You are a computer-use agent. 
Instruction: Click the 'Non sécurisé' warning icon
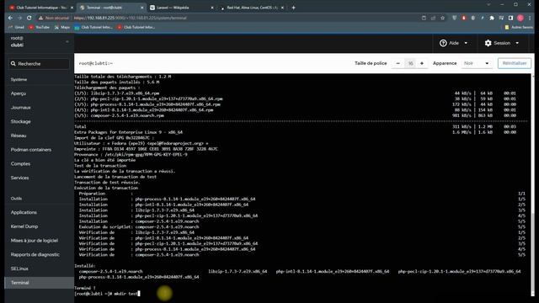point(41,18)
